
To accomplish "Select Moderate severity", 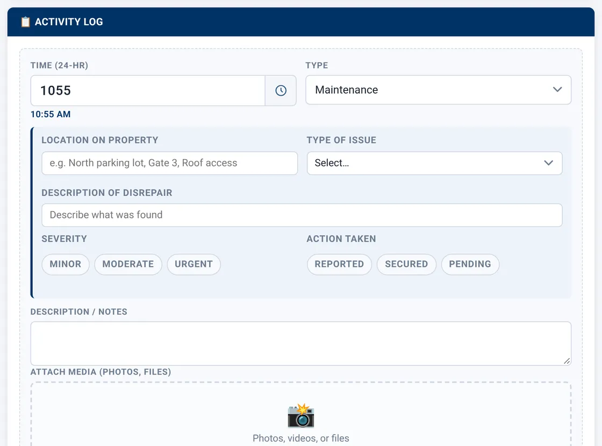I will (x=128, y=264).
